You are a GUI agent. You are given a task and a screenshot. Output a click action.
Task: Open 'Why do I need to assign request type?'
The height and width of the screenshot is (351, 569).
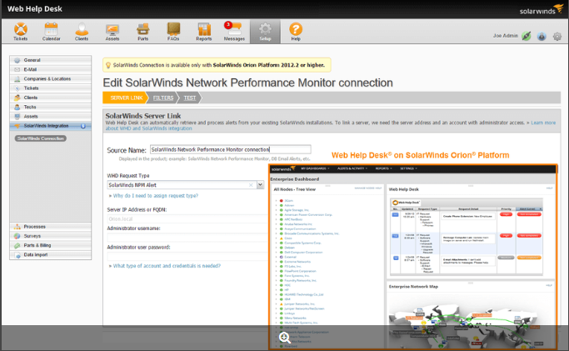coord(156,196)
